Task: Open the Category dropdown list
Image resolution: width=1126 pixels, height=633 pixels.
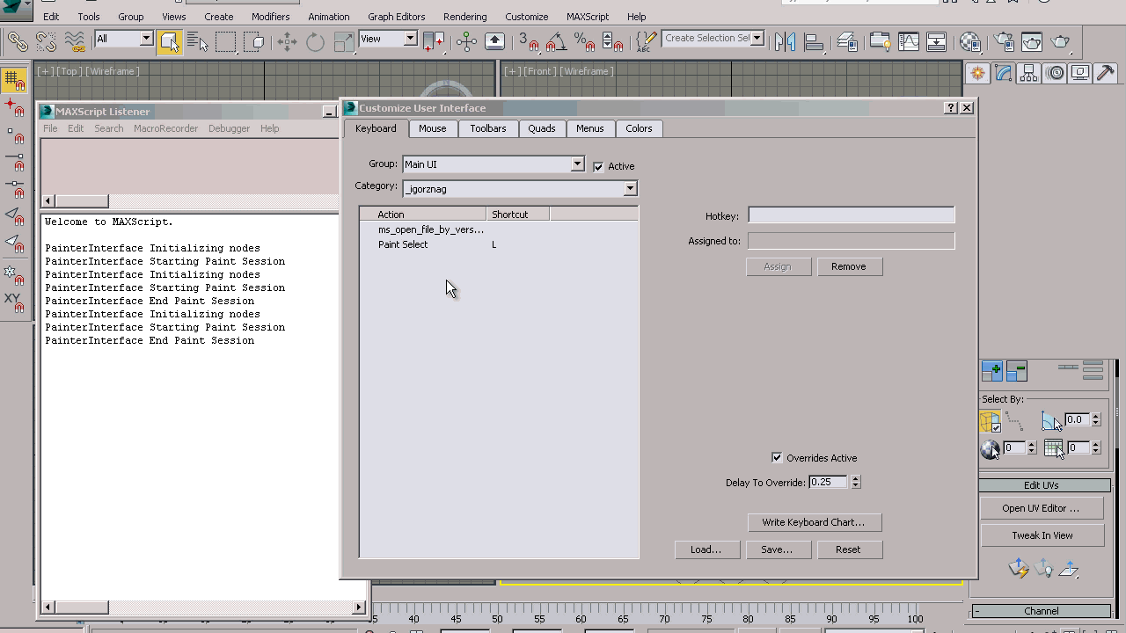Action: tap(630, 188)
